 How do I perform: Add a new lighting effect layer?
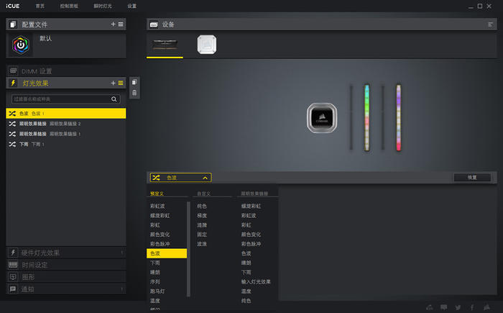tap(113, 83)
